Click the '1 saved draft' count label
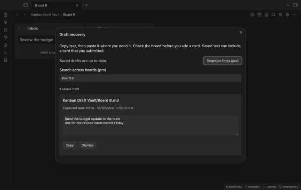The width and height of the screenshot is (301, 190). tap(69, 89)
